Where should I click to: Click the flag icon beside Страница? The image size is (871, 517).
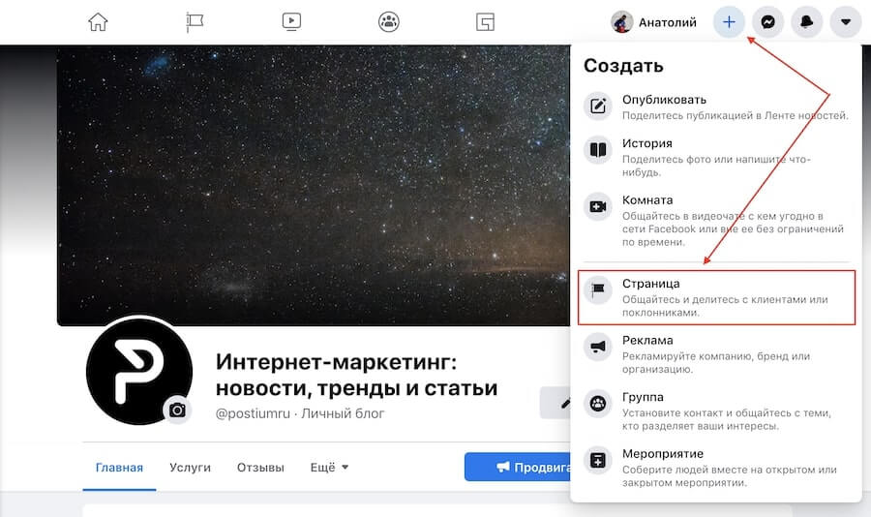598,289
